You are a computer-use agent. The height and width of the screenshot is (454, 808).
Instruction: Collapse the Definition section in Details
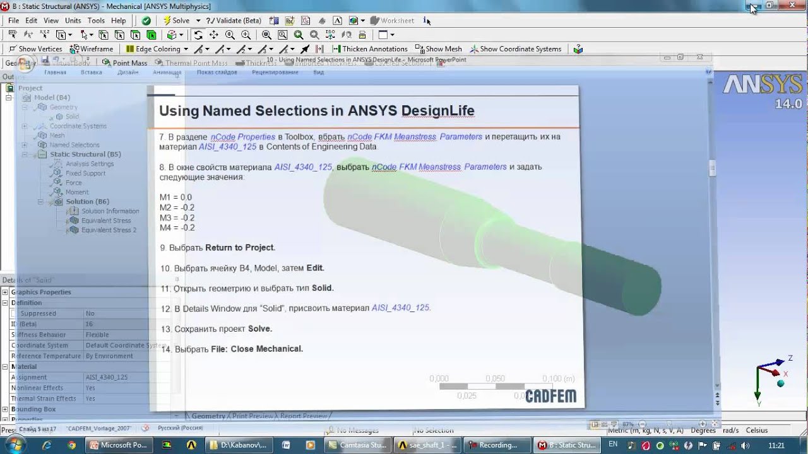point(6,303)
